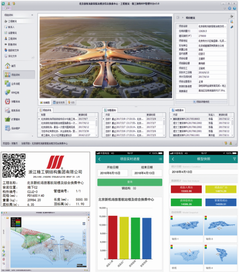Expand the first row in 项目资讯 table
The image size is (239, 272).
[x=39, y=119]
